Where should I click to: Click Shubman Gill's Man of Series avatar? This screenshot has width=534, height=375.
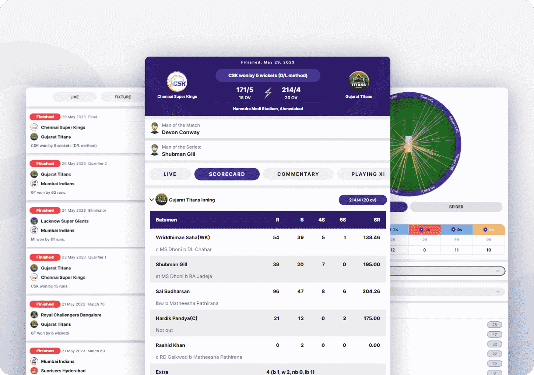(155, 150)
